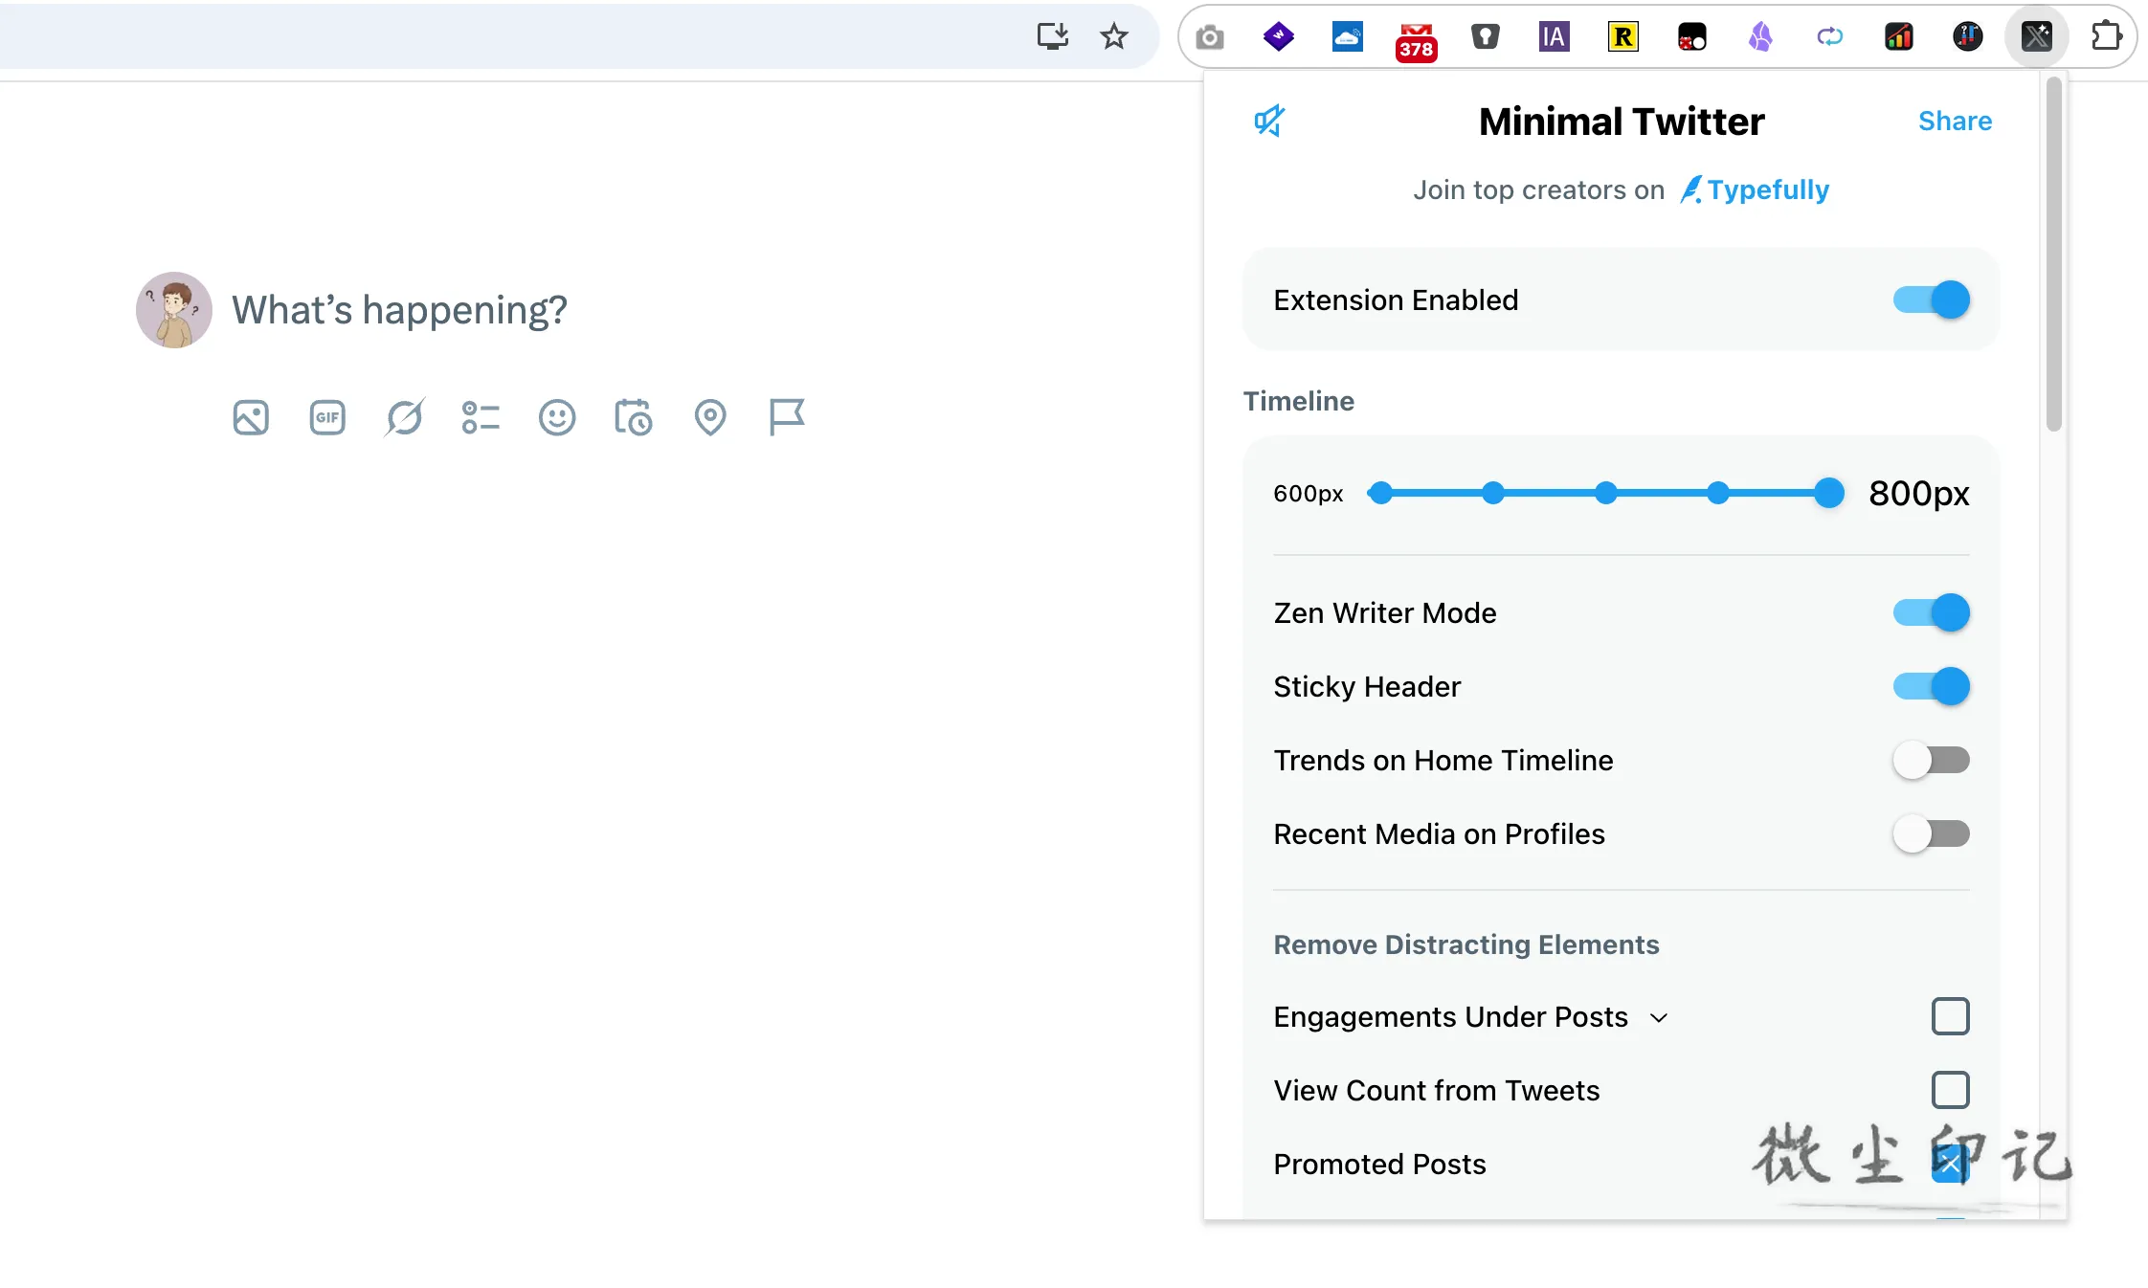Bookmark this page with the star
Image resolution: width=2148 pixels, height=1288 pixels.
(x=1114, y=36)
